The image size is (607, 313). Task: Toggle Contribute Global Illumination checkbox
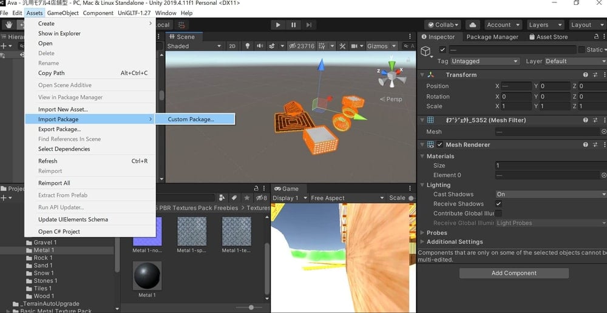coord(499,213)
